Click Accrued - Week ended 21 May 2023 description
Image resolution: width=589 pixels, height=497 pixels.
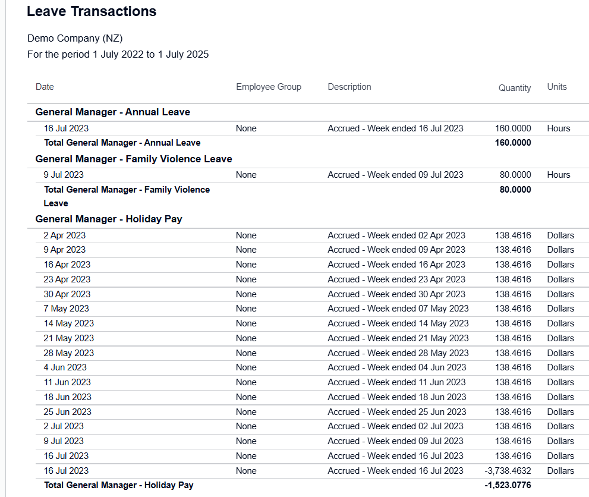tap(398, 338)
